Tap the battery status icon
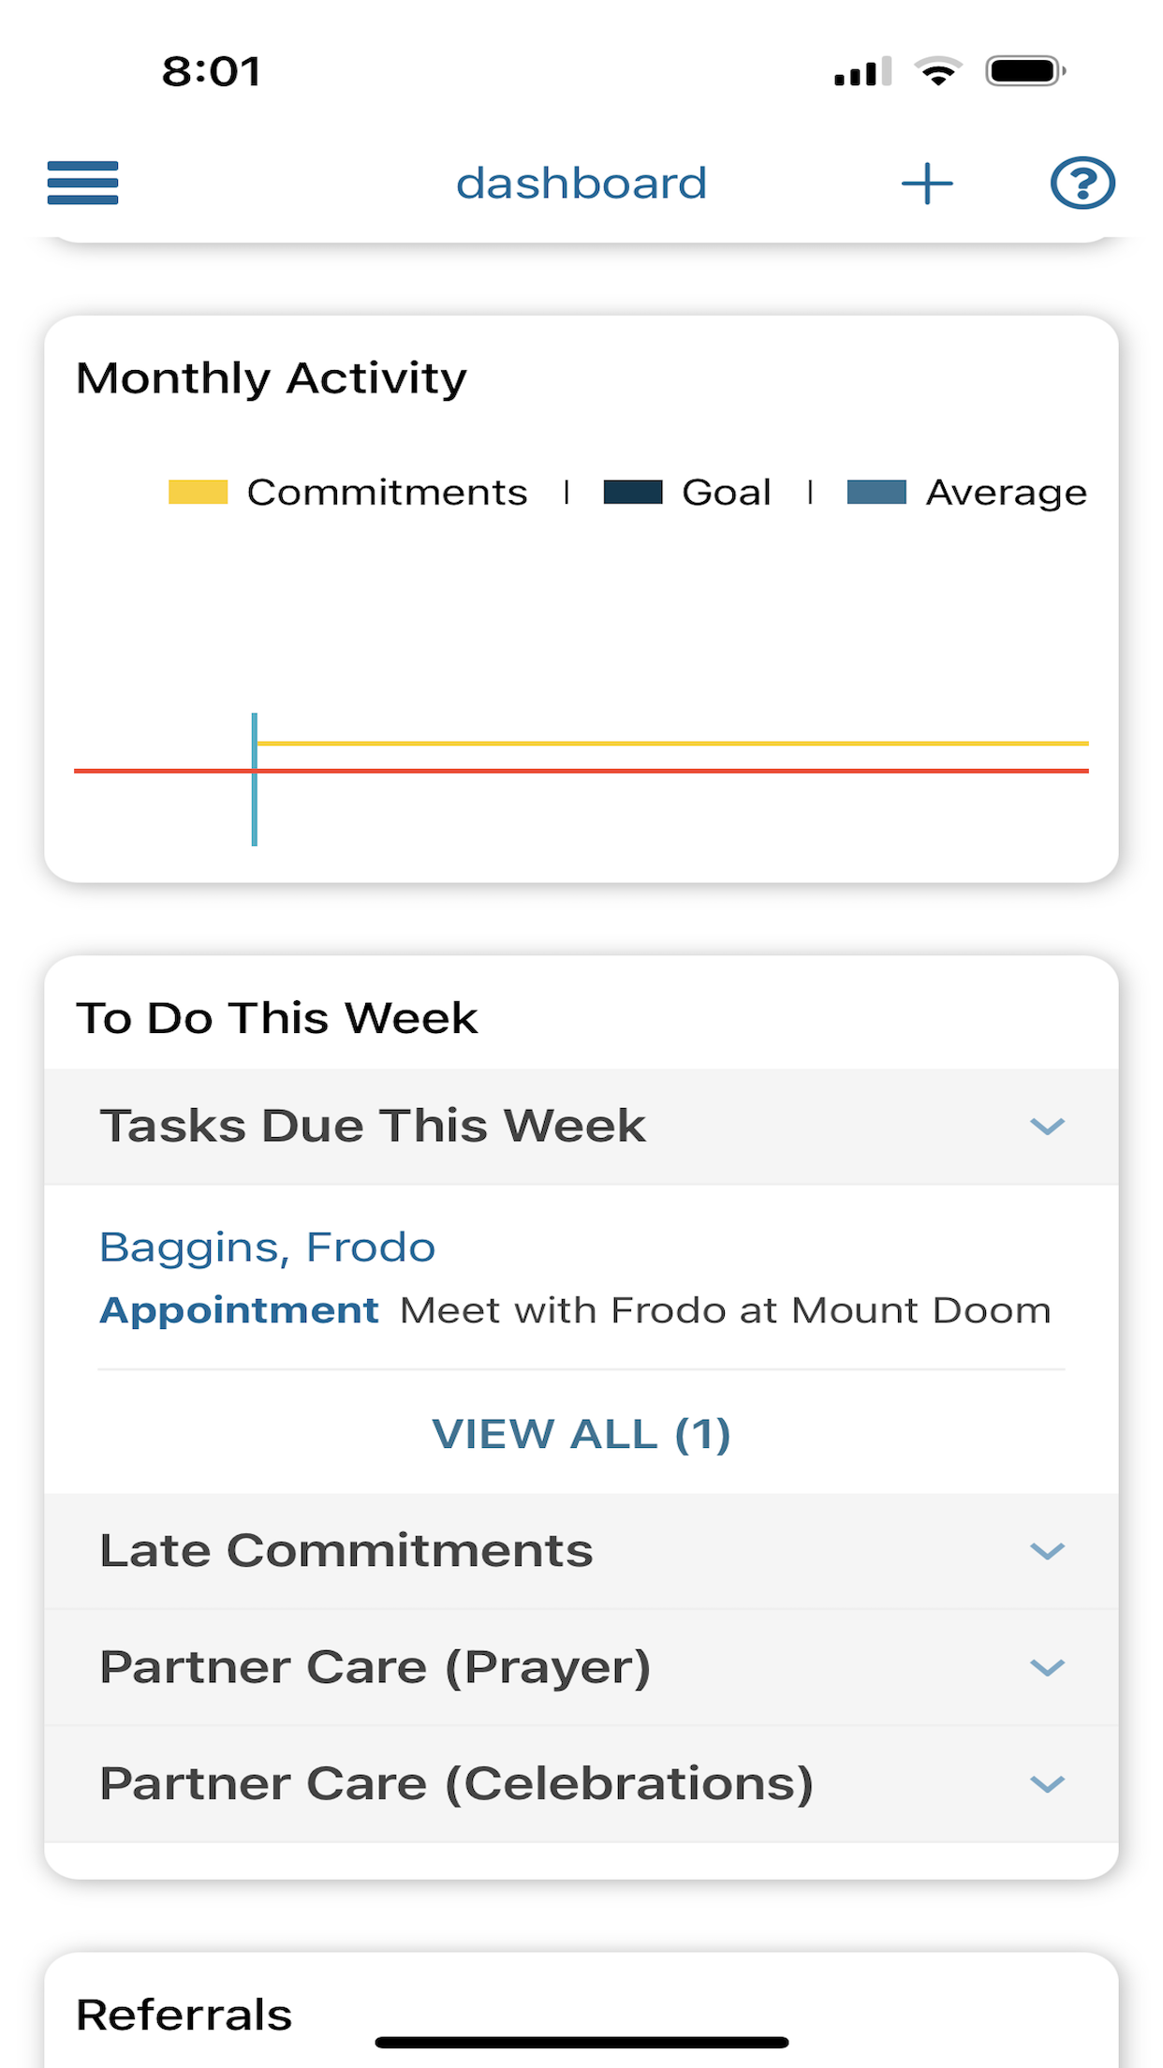This screenshot has width=1163, height=2068. [x=1025, y=71]
